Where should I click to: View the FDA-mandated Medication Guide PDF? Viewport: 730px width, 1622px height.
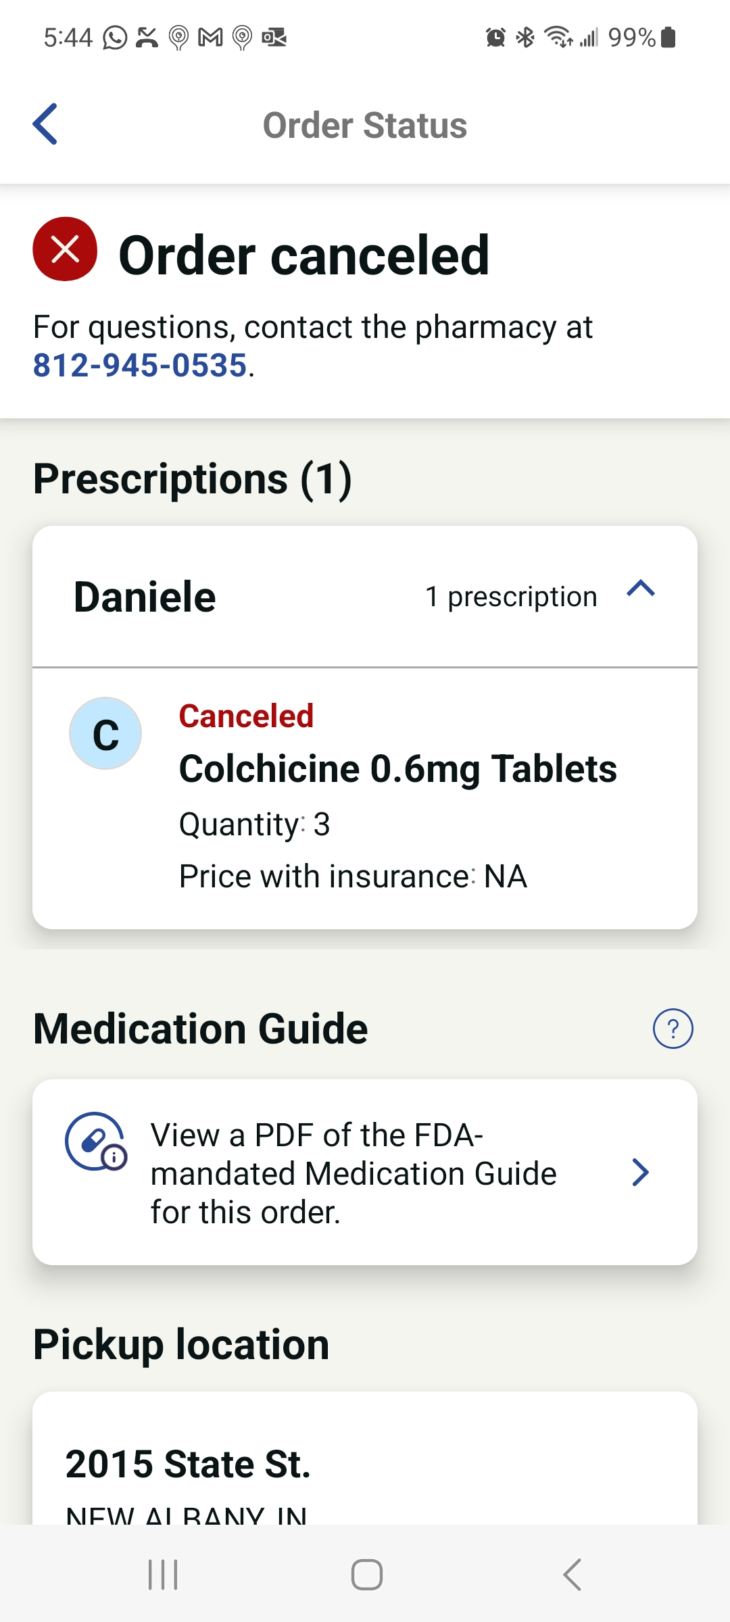(x=353, y=1173)
